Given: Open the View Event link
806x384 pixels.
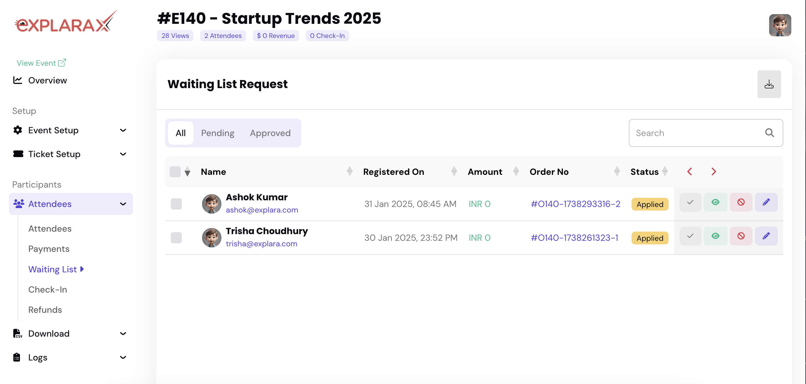Looking at the screenshot, I should (41, 63).
